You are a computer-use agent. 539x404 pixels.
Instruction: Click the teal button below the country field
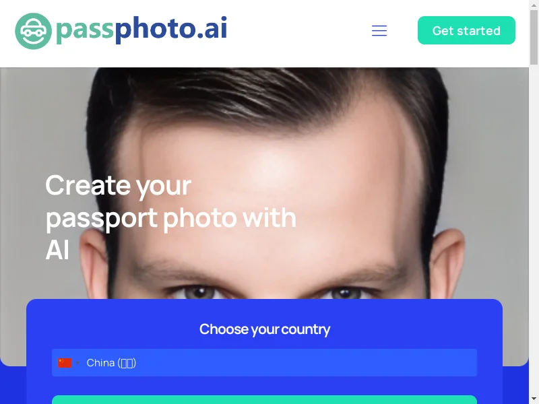pos(264,400)
